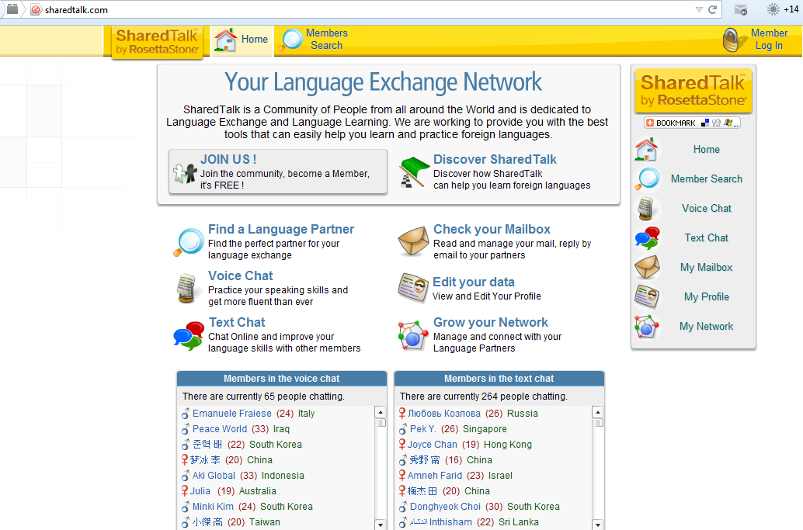This screenshot has height=530, width=803.
Task: Open the Voice Chat heading link in main area
Action: coord(240,275)
